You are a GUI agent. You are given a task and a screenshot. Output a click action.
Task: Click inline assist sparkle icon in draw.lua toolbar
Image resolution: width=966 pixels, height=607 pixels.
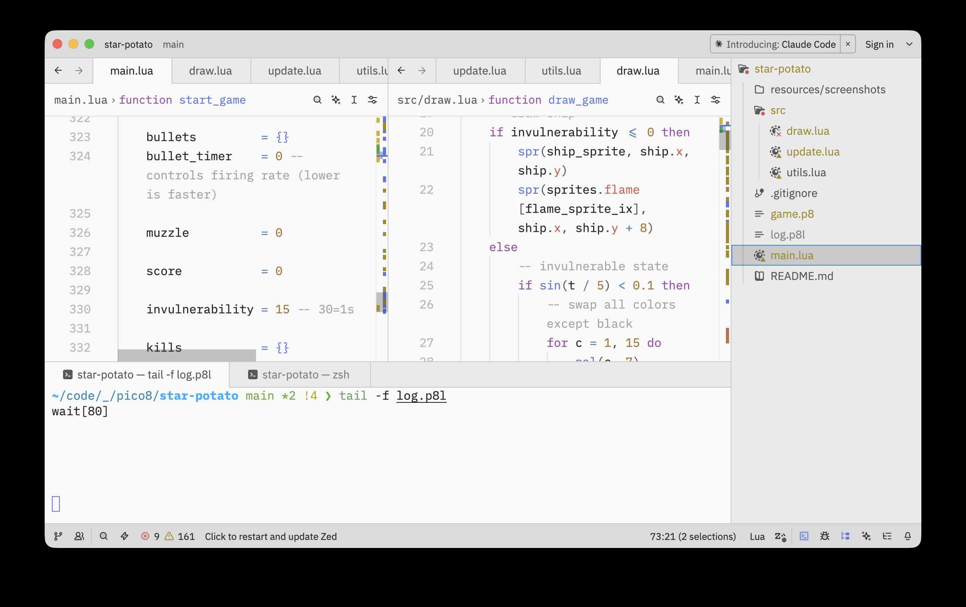[678, 100]
